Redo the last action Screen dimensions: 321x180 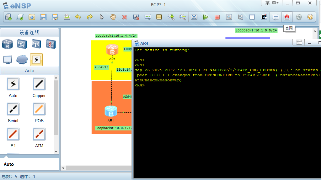coord(90,17)
